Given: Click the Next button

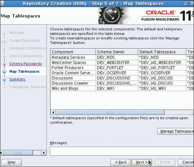Looking at the screenshot, I should [142, 162].
